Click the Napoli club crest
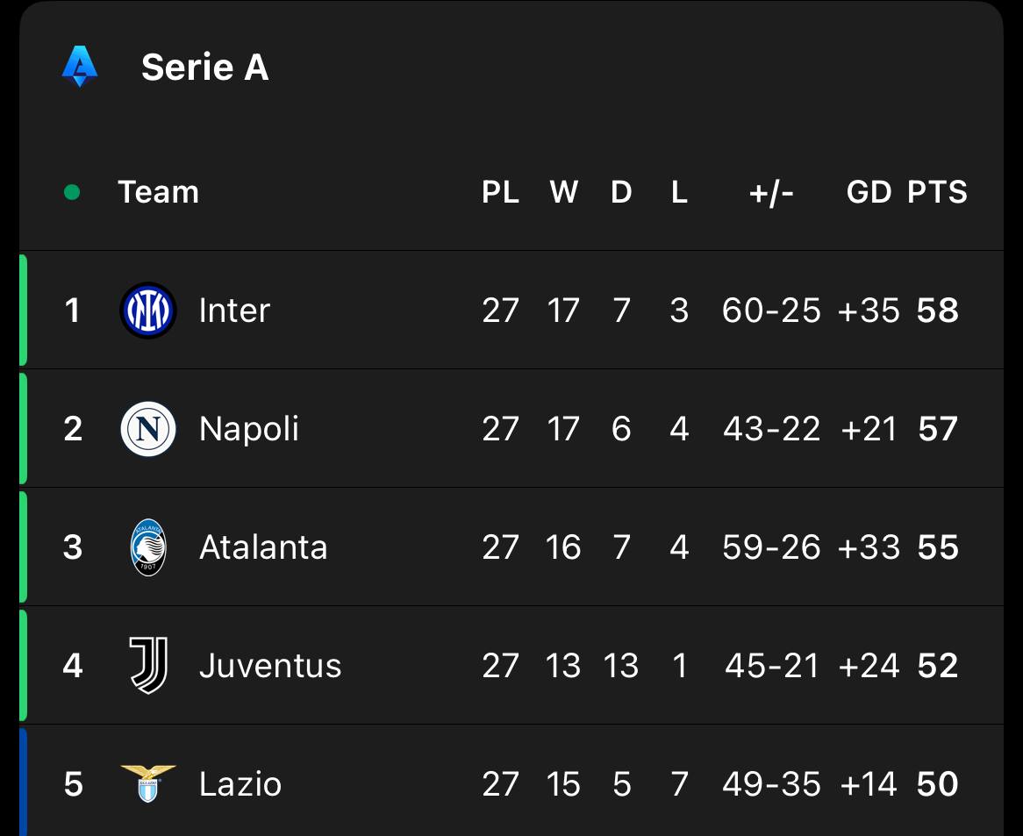The image size is (1023, 836). (148, 429)
